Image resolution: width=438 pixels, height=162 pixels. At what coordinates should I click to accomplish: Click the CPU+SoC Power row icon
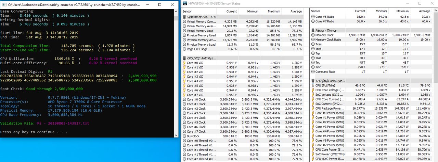pos(313,159)
